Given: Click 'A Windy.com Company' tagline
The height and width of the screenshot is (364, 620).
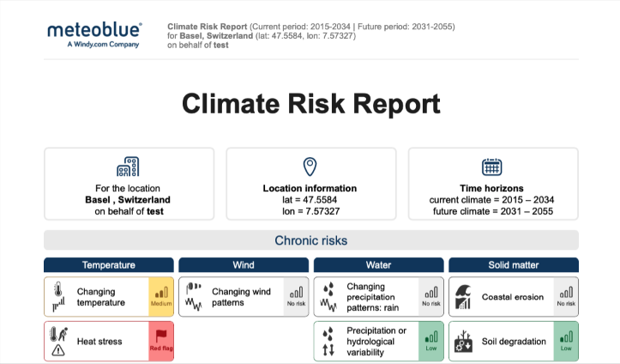Looking at the screenshot, I should 103,45.
